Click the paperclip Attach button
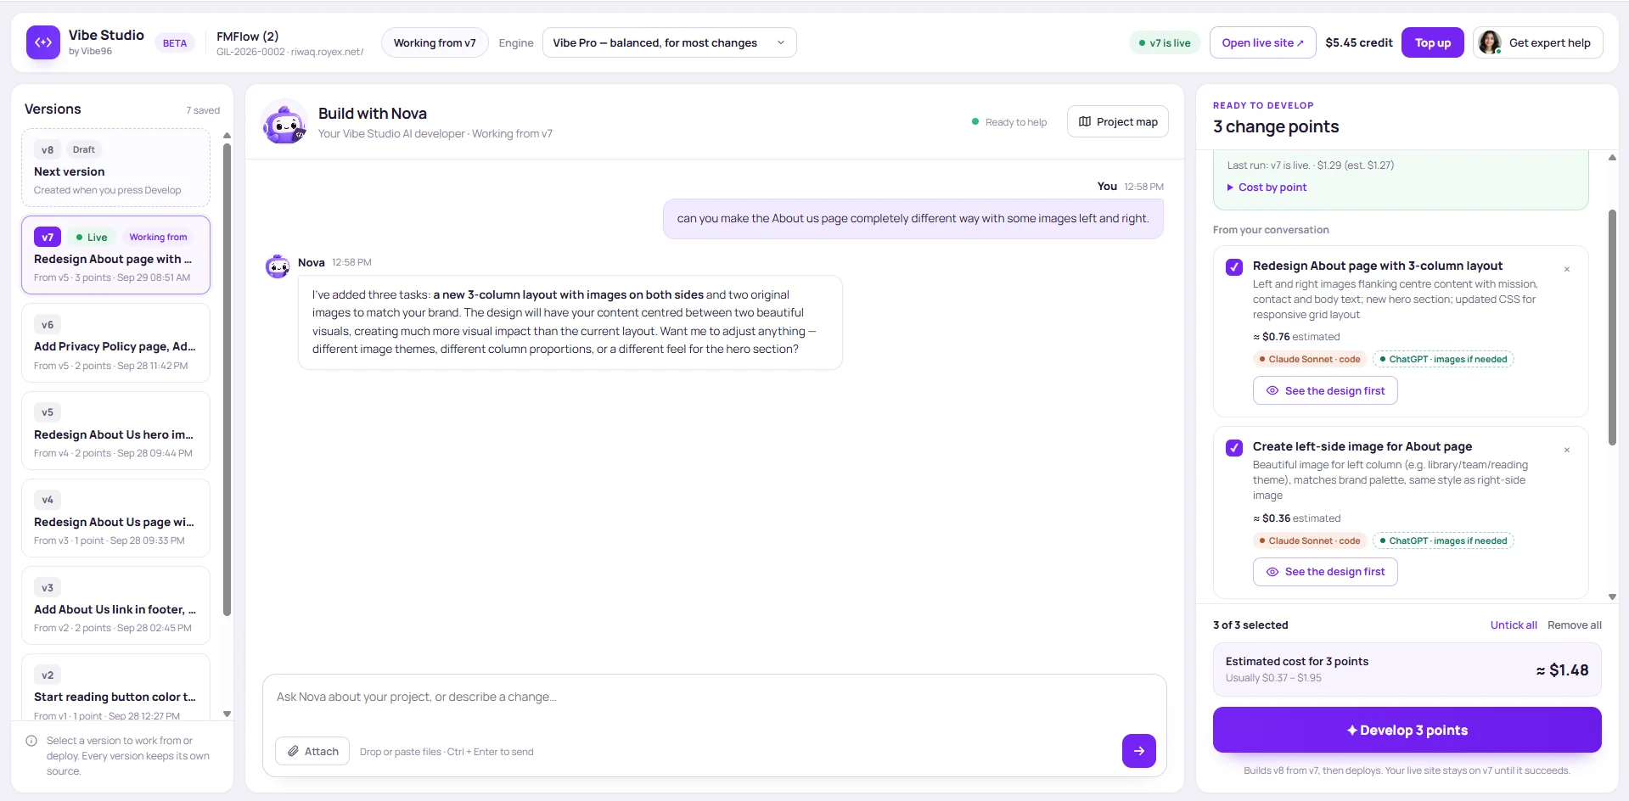 (x=312, y=751)
